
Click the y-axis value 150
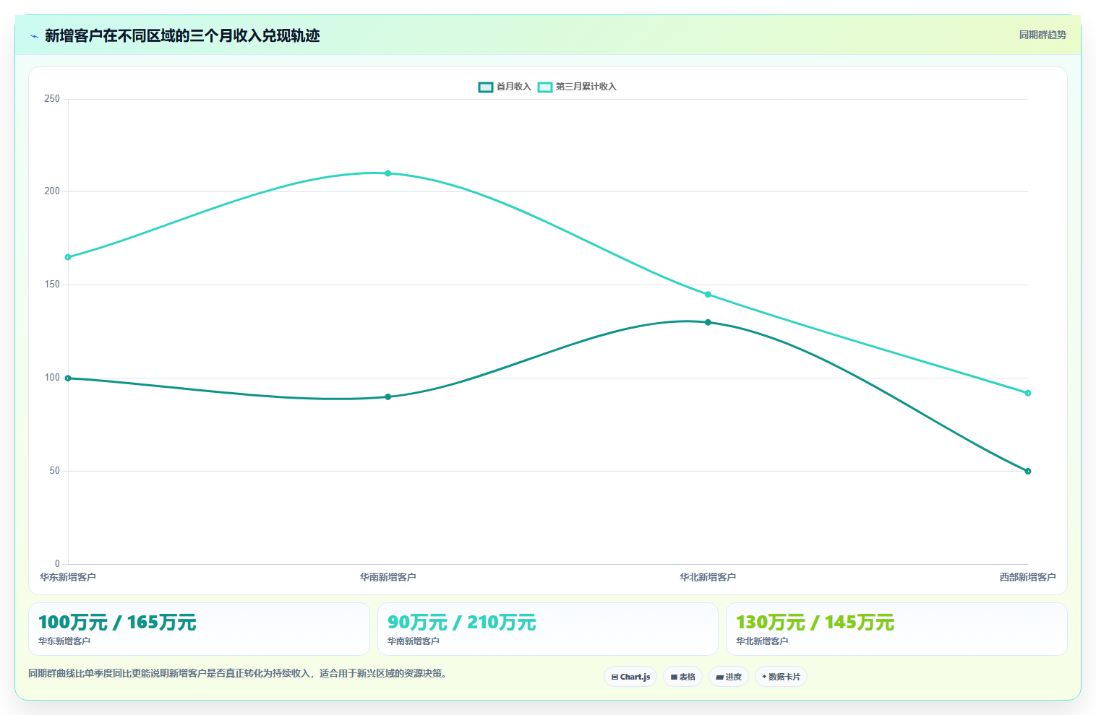[52, 285]
